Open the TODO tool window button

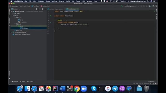coord(30,82)
